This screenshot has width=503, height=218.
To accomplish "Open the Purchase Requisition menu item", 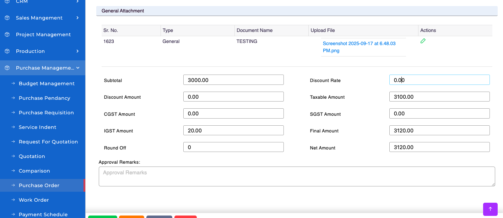I will 46,113.
